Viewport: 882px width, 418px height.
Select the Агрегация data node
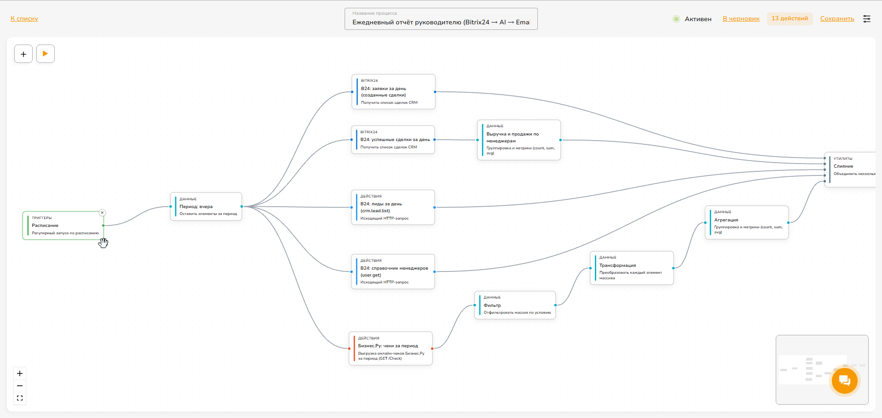click(x=747, y=223)
